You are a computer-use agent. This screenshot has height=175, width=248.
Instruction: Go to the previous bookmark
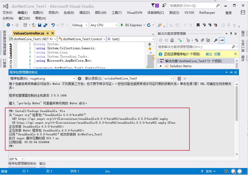[204, 25]
